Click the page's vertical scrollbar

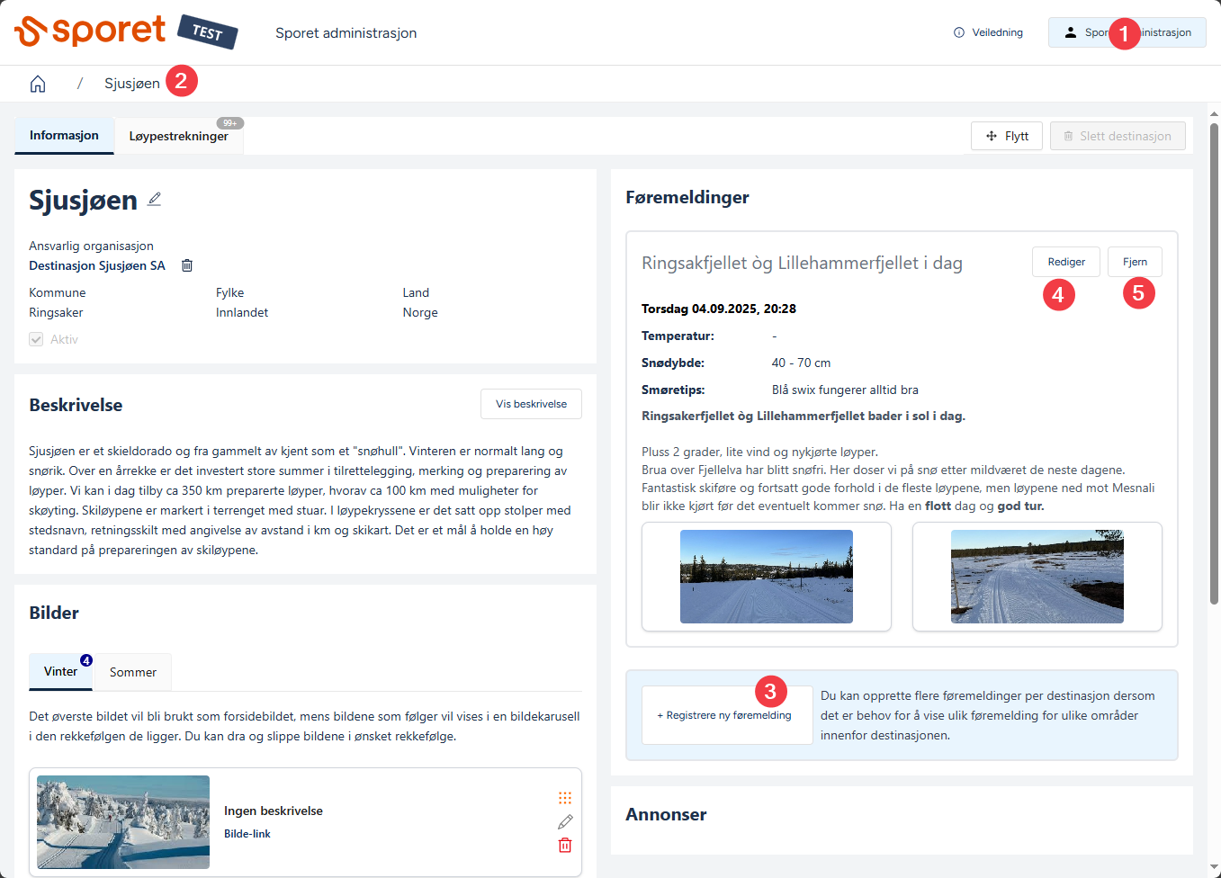1214,360
